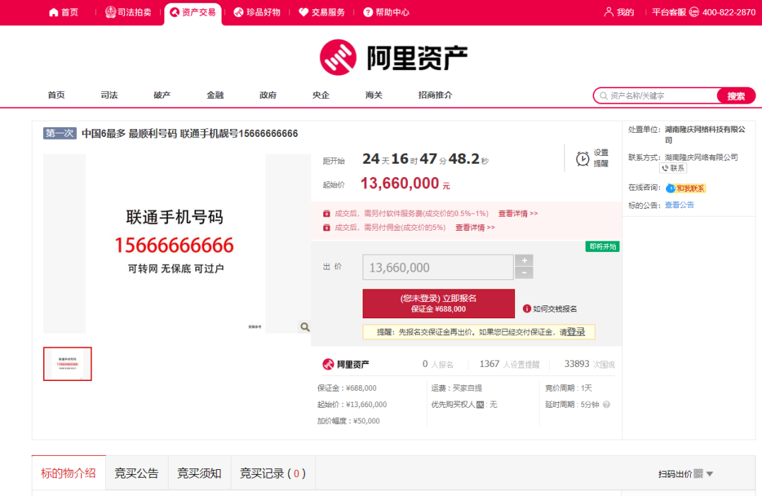The width and height of the screenshot is (762, 496).
Task: Focus the 资产名称/关键字 search field
Action: coord(656,96)
